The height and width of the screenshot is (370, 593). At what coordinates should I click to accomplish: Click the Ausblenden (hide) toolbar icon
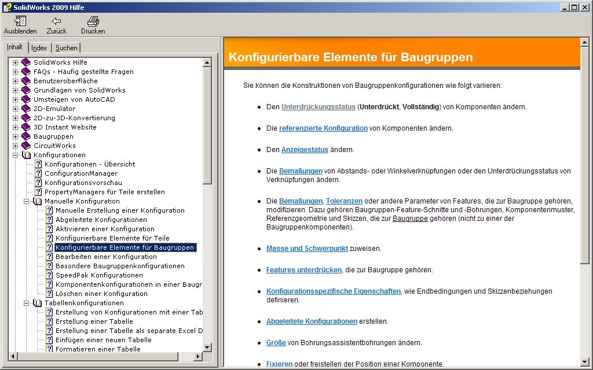[20, 21]
